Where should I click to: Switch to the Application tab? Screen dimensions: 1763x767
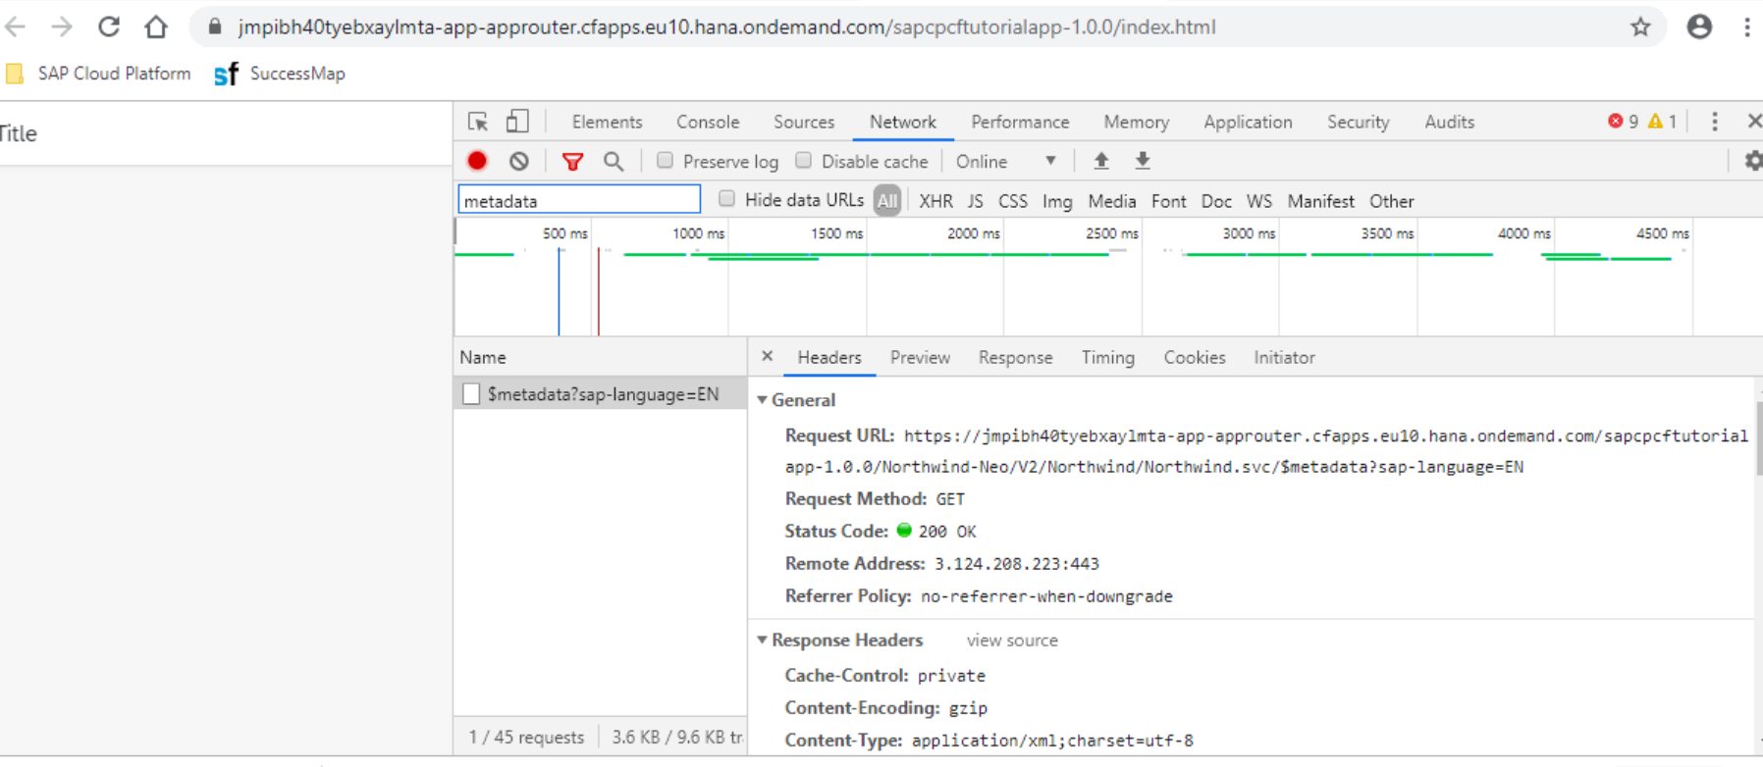(x=1249, y=122)
